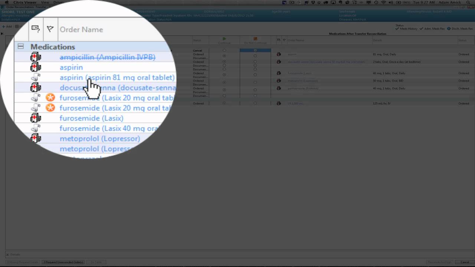The height and width of the screenshot is (267, 475).
Task: Click the inpatient icon beside furosemide (Lasix) in magnified list
Action: (x=36, y=118)
